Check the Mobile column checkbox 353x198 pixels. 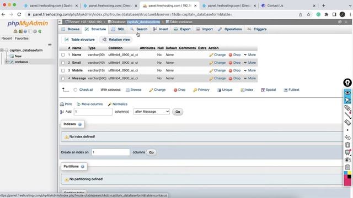63,70
